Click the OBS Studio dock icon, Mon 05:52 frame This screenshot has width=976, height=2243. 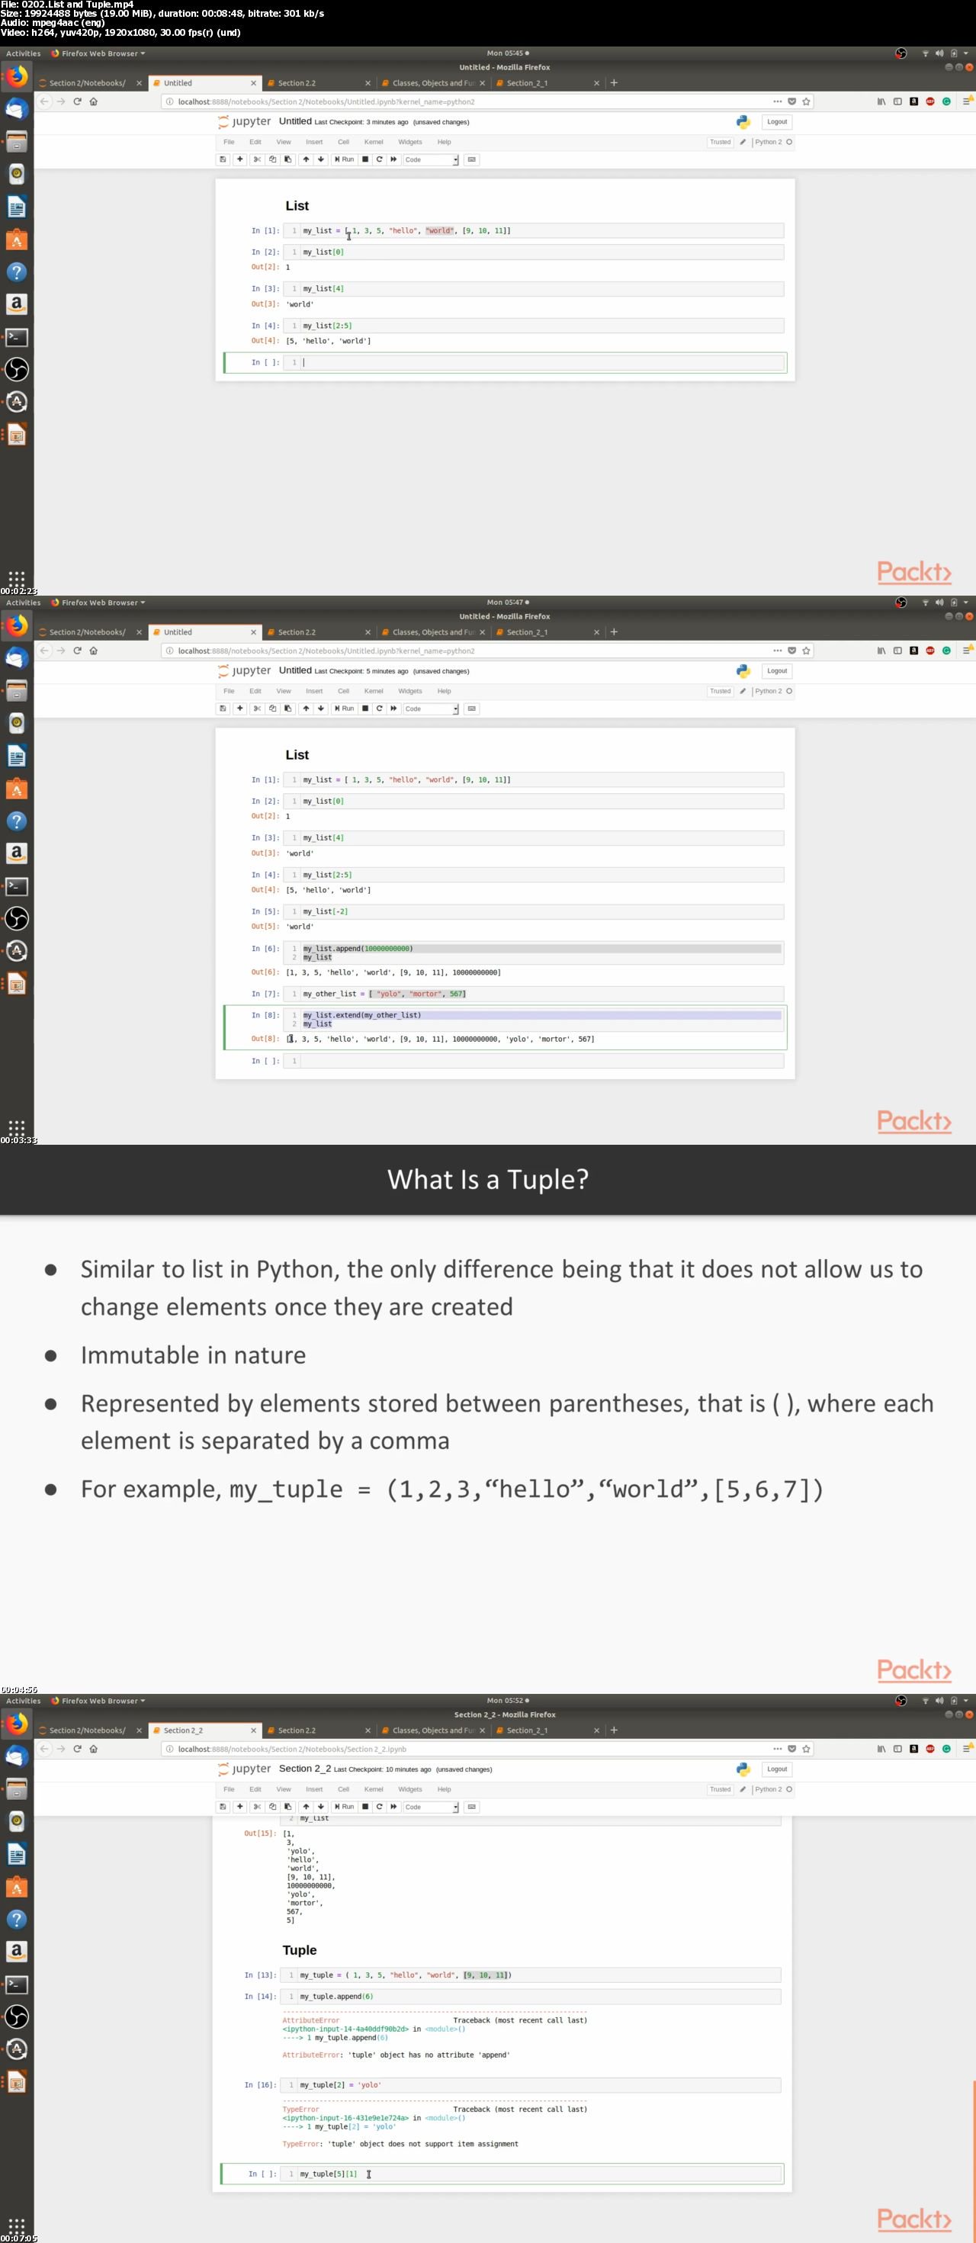[x=17, y=2016]
